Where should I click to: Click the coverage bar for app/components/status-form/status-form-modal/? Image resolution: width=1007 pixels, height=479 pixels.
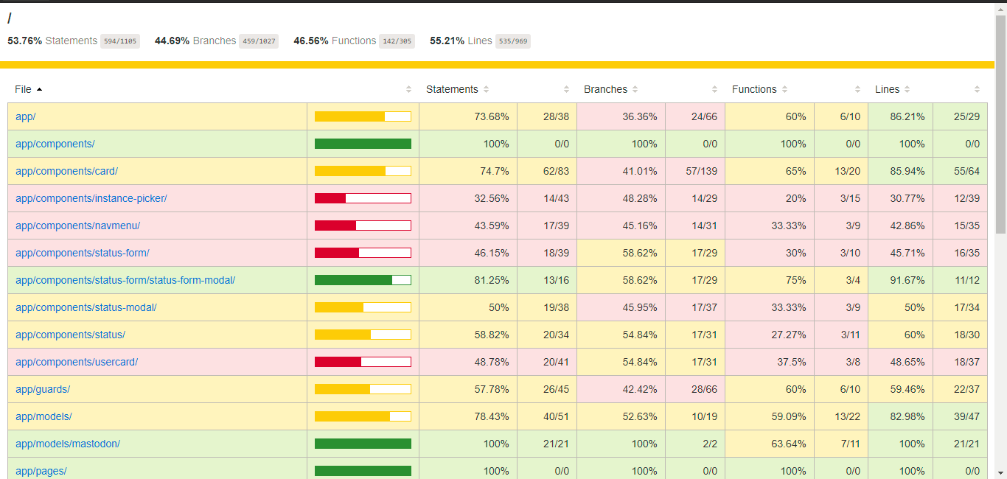(x=363, y=280)
